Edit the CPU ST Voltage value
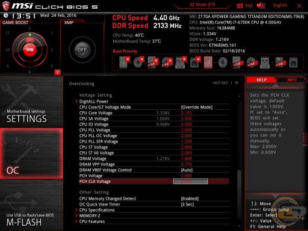The width and height of the screenshot is (308, 231). [186, 147]
